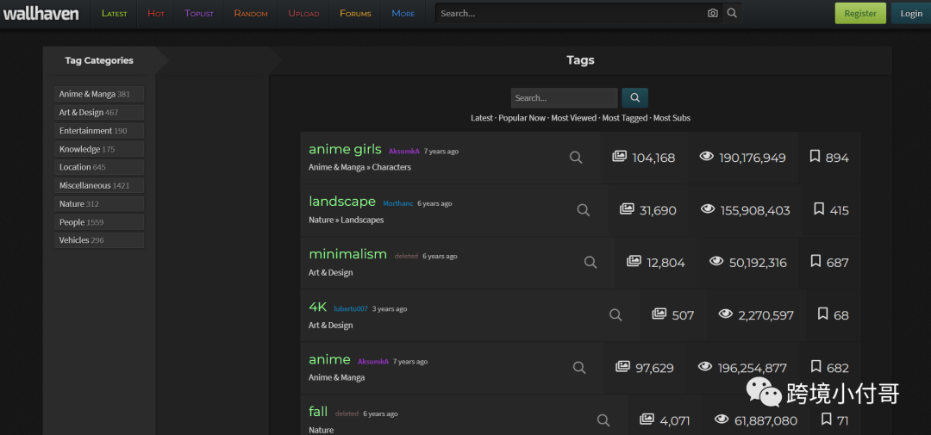This screenshot has height=435, width=931.
Task: Select Location tag category
Action: point(99,167)
